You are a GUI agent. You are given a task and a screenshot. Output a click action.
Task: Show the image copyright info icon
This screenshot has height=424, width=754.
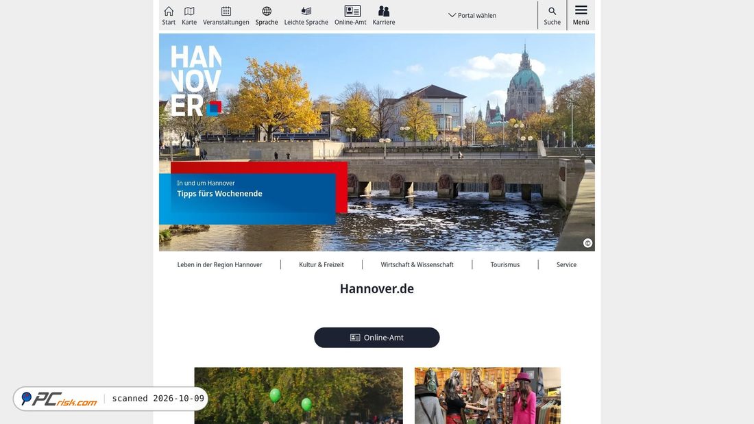pos(587,243)
